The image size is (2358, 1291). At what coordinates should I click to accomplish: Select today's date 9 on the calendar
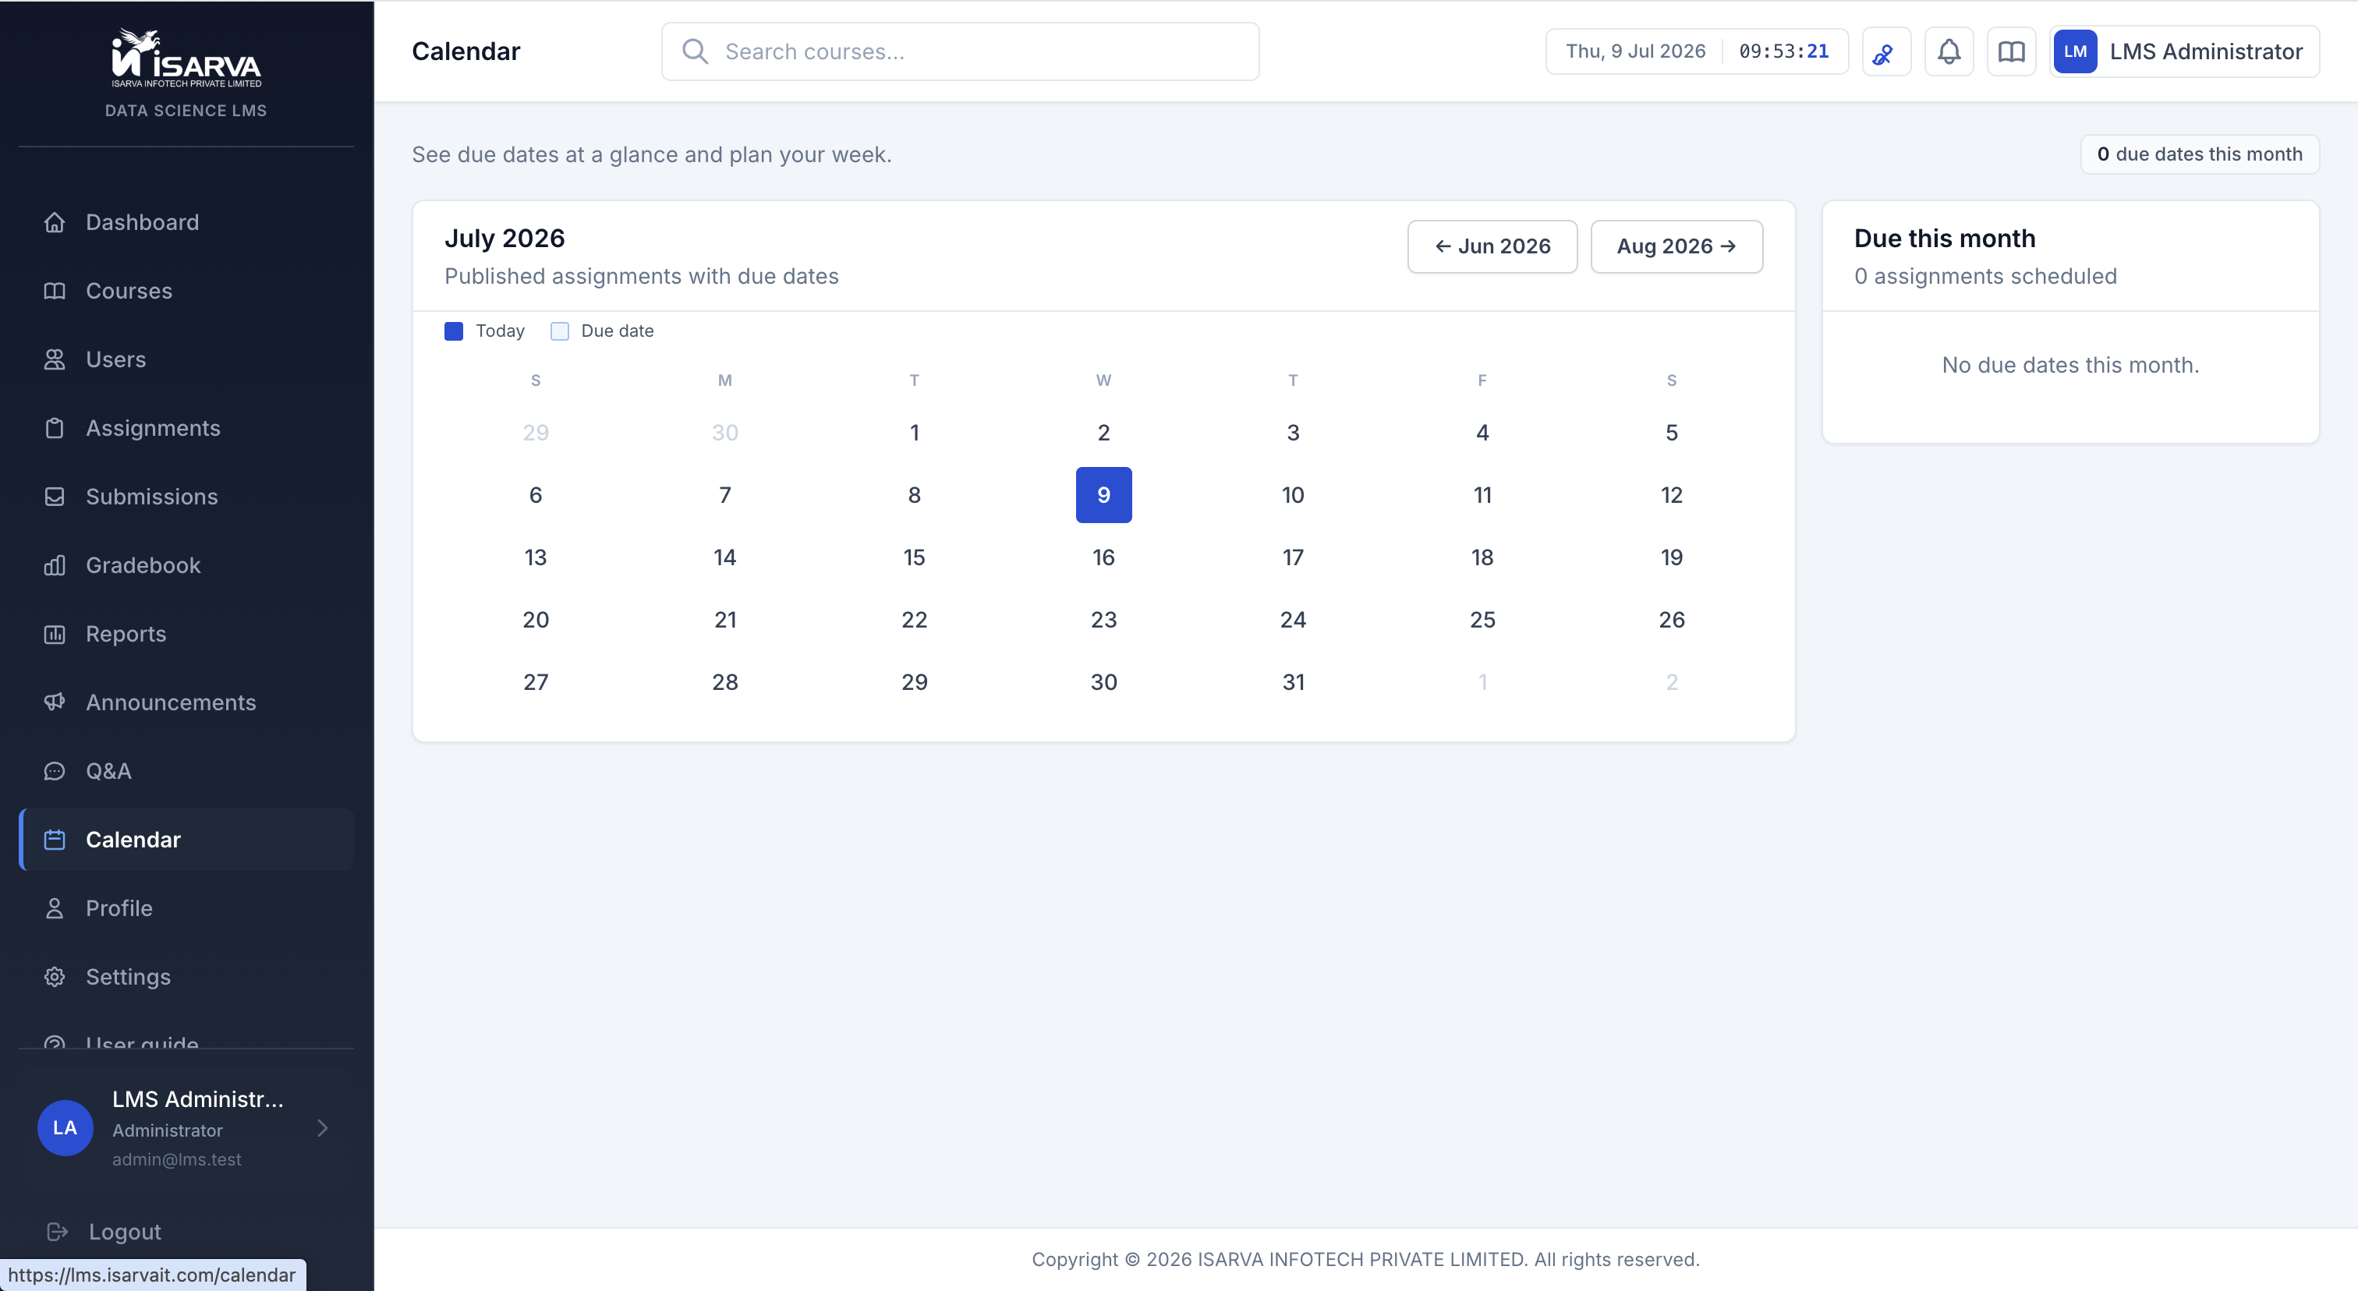pos(1103,495)
